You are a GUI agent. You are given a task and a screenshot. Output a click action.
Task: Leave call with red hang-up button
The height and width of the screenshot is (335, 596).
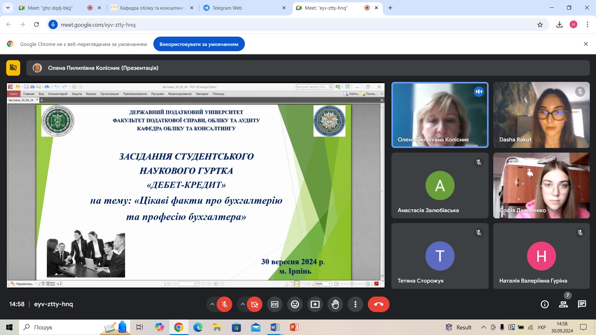tap(379, 304)
